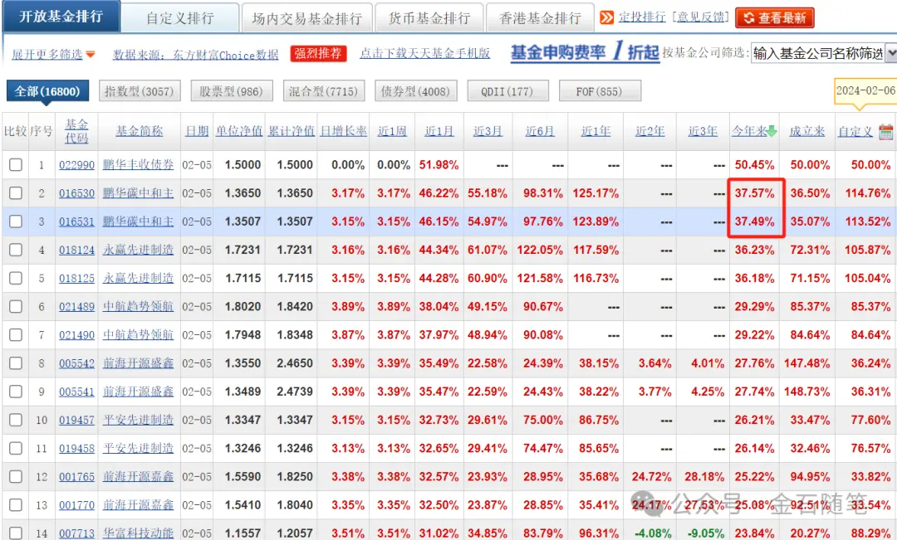Image resolution: width=897 pixels, height=540 pixels.
Task: Open the 香港基金排行 tab
Action: 540,17
